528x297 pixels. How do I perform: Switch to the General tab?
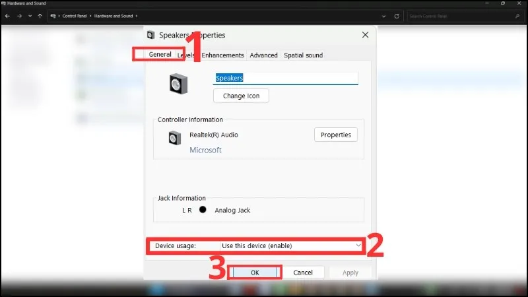(x=160, y=55)
